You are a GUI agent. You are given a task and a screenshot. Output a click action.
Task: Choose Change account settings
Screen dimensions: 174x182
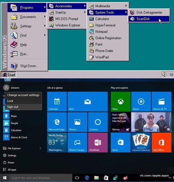(23, 95)
